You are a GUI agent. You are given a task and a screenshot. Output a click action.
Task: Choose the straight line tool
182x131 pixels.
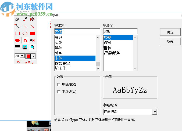coord(25,26)
